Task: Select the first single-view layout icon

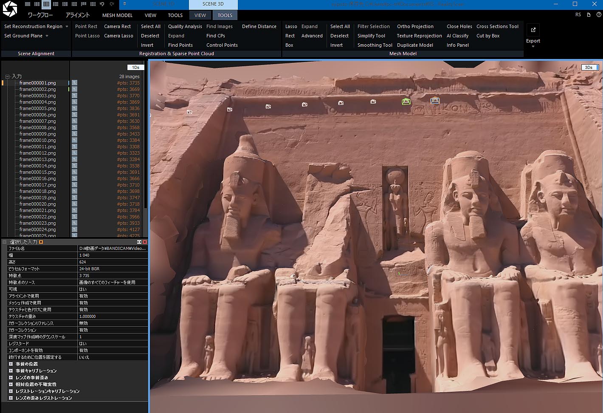Action: click(27, 4)
